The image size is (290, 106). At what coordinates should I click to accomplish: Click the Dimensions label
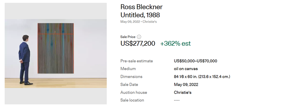[x=131, y=77]
